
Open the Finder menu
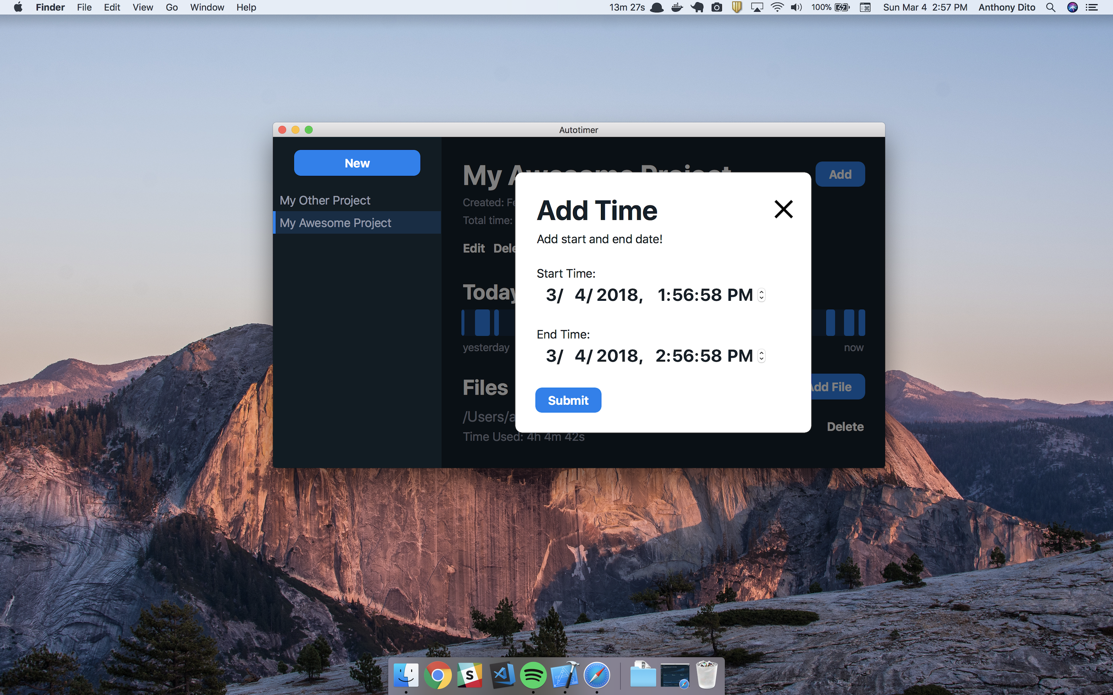50,7
